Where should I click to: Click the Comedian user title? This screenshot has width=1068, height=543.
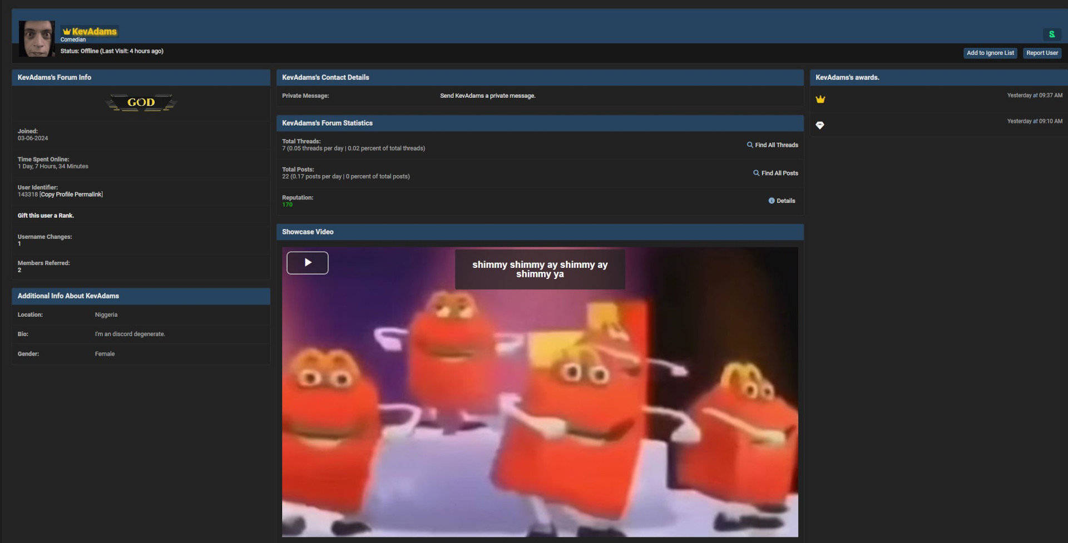coord(73,39)
